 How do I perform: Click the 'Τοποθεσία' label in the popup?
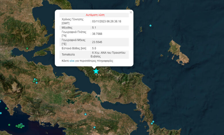(x=68, y=54)
